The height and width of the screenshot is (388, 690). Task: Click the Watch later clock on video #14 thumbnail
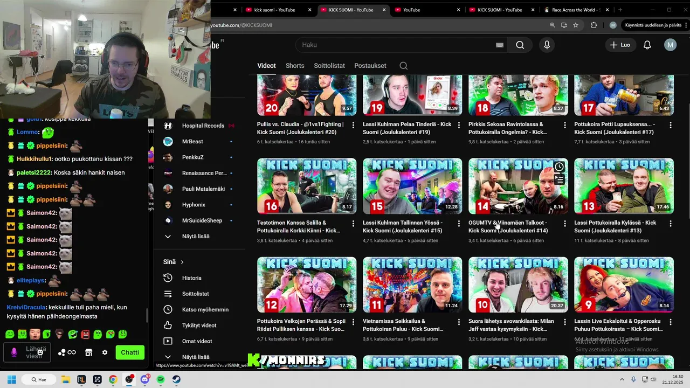click(559, 167)
